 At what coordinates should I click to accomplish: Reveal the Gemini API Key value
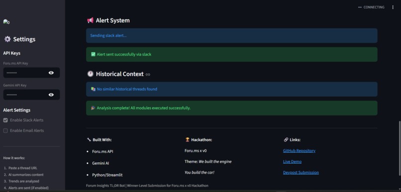pos(51,95)
